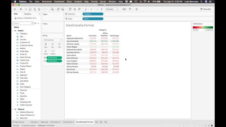Open the Standard fit dropdown
The height and width of the screenshot is (127, 226).
[112, 9]
